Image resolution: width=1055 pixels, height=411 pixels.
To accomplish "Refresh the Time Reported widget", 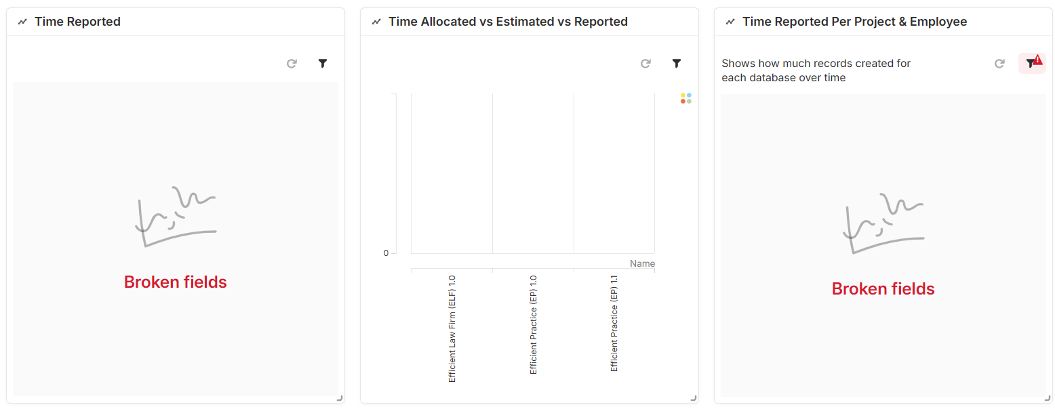I will coord(292,64).
